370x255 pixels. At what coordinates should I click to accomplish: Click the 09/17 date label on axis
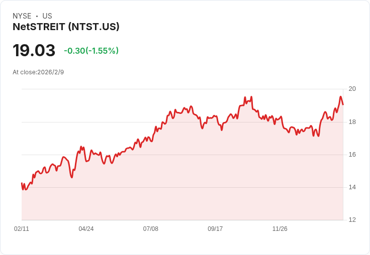pos(215,228)
